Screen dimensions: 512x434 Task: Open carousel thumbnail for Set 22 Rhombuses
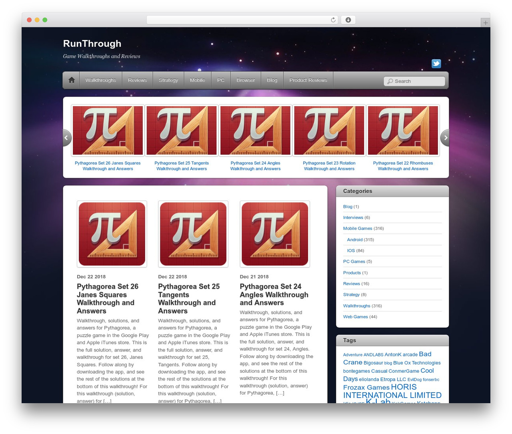click(x=403, y=131)
